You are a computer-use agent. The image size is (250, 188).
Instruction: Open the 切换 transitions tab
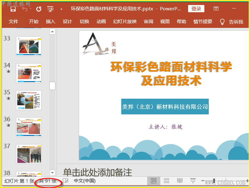click(84, 21)
